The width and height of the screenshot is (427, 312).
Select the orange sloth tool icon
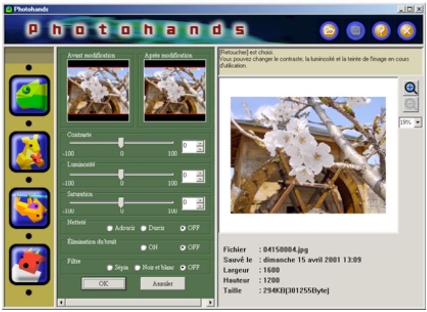pyautogui.click(x=30, y=208)
